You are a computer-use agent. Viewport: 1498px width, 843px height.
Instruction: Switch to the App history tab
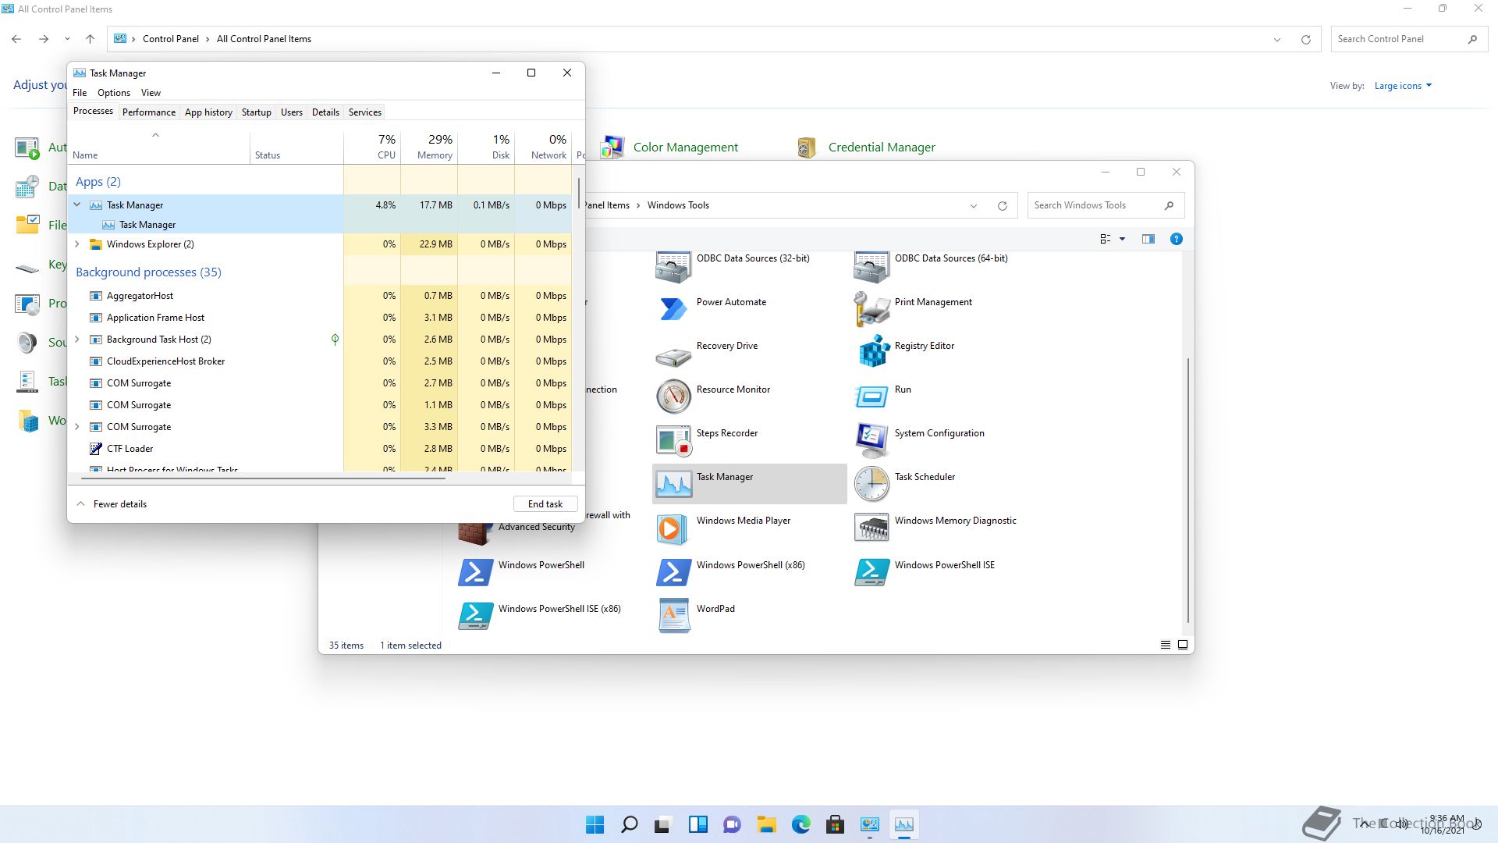(x=208, y=112)
